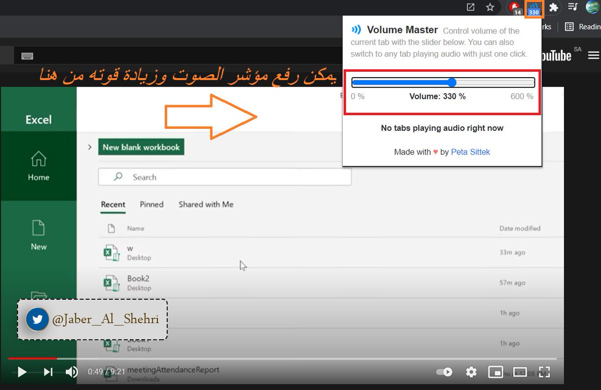Open the Extensions puzzle-piece menu
This screenshot has height=390, width=601.
pyautogui.click(x=553, y=8)
